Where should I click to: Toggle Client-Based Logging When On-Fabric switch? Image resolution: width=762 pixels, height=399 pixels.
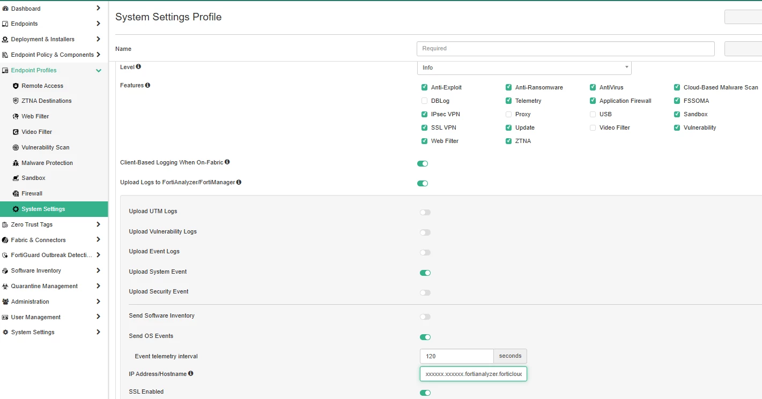(x=423, y=163)
